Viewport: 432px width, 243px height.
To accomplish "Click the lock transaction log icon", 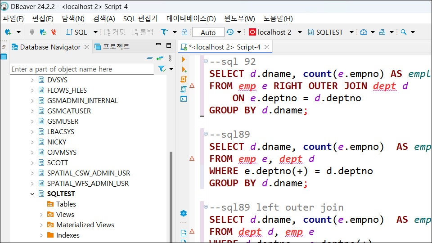I will [x=184, y=32].
